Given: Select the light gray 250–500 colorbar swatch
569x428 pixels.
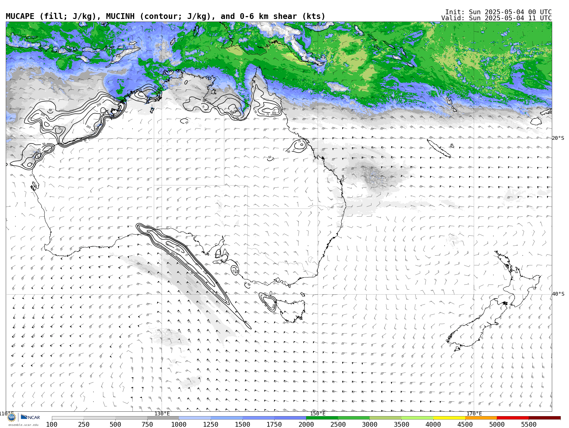Looking at the screenshot, I should click(x=99, y=418).
